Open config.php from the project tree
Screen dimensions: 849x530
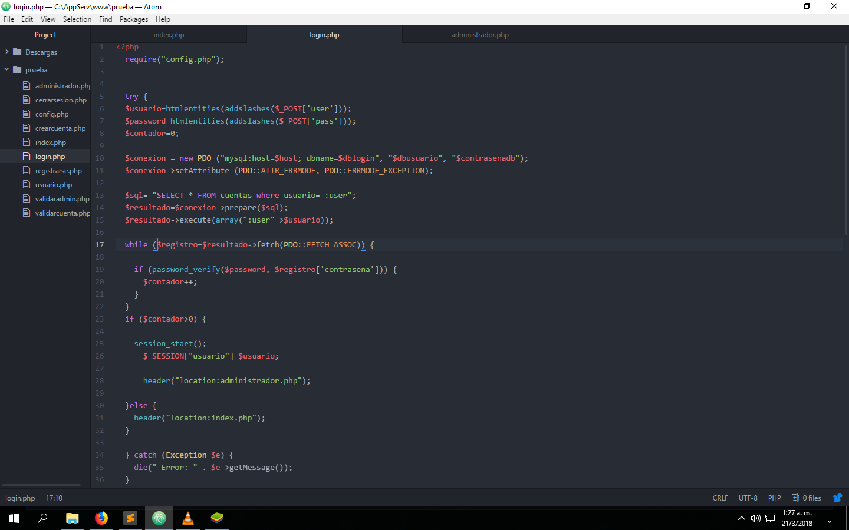[52, 114]
